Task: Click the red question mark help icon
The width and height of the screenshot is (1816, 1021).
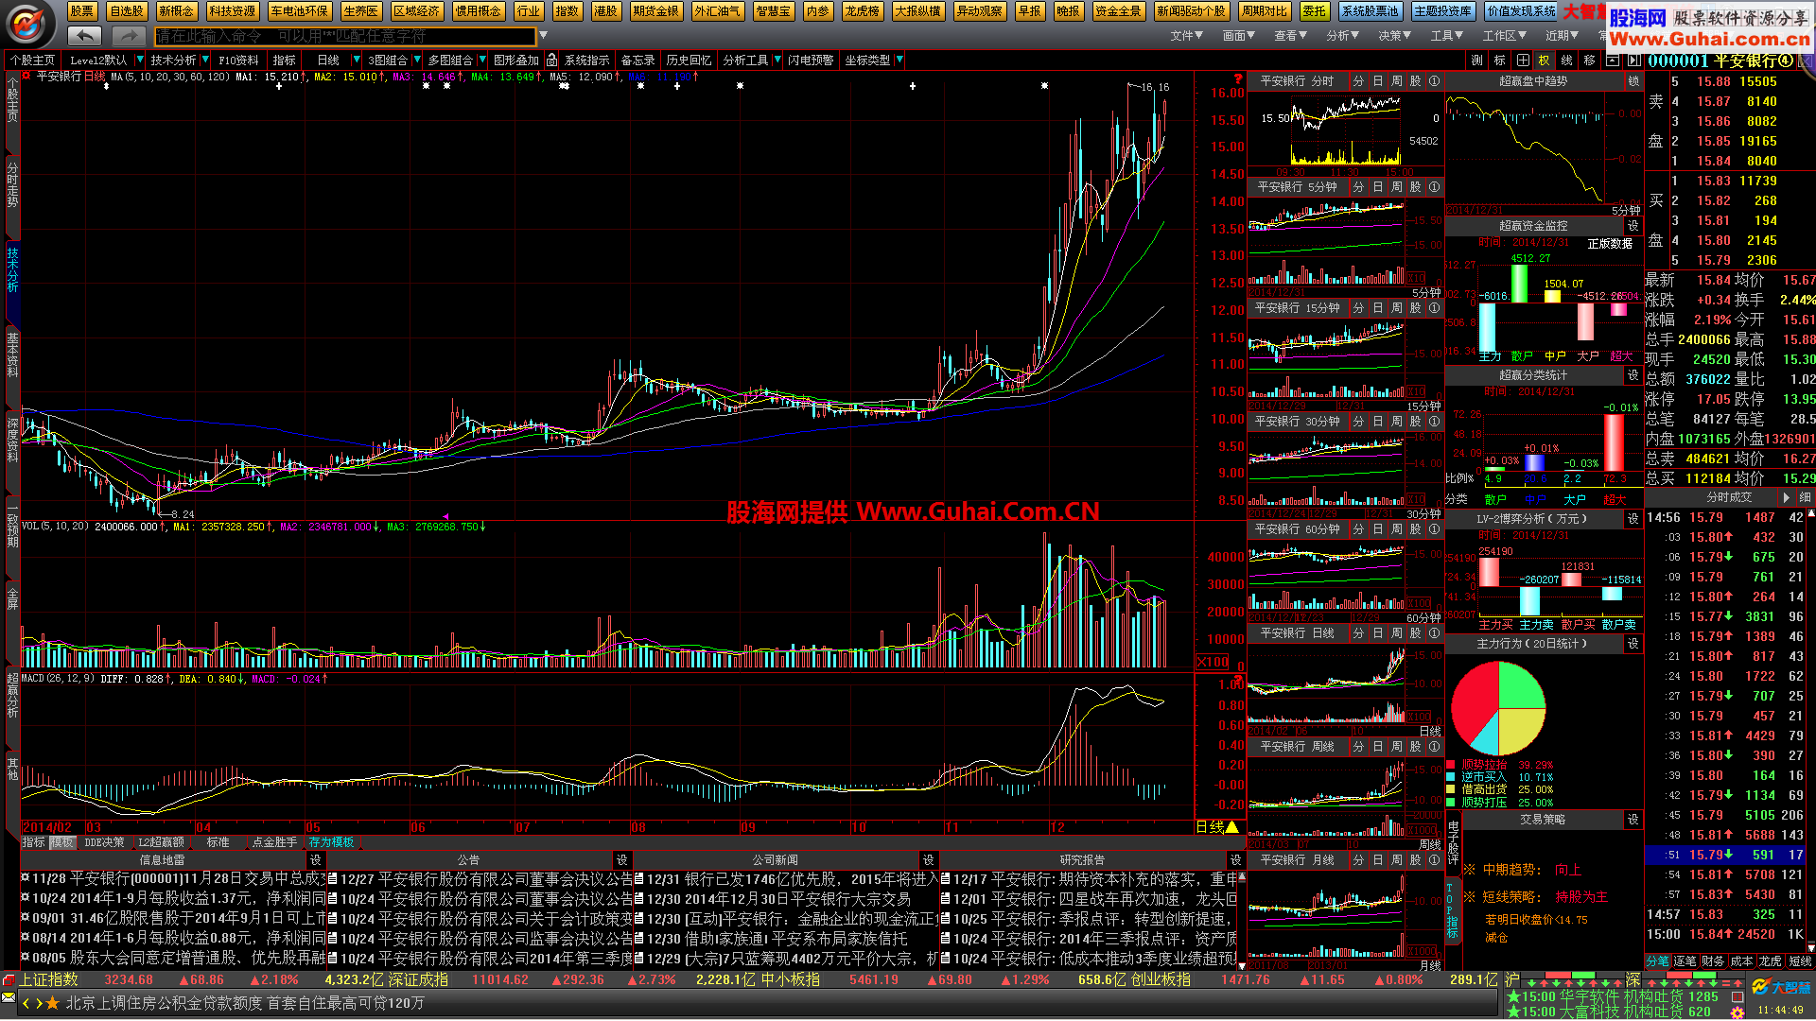Action: [1237, 78]
